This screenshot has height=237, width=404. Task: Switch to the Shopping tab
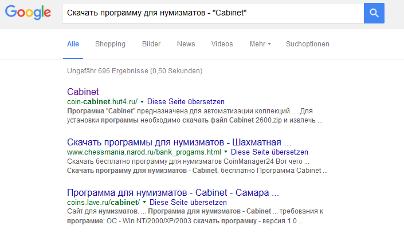pos(110,44)
